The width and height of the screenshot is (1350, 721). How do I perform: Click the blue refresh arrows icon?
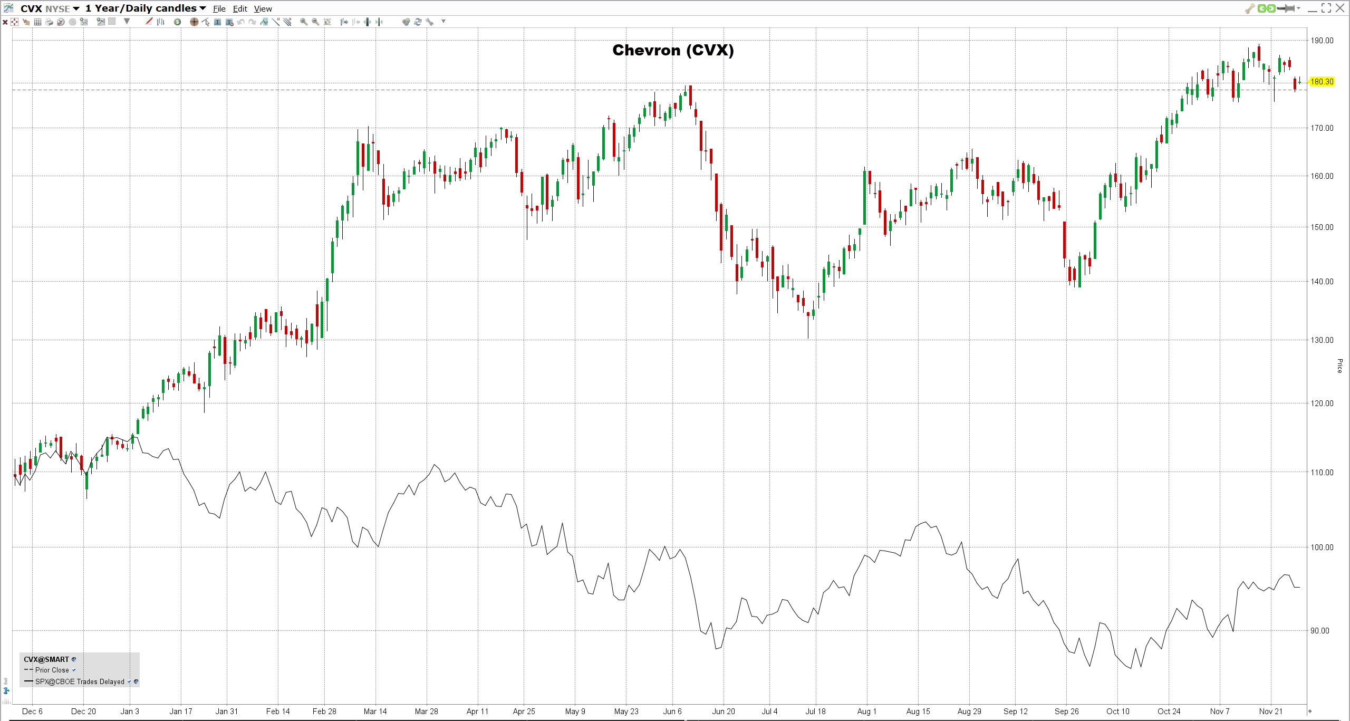(418, 22)
